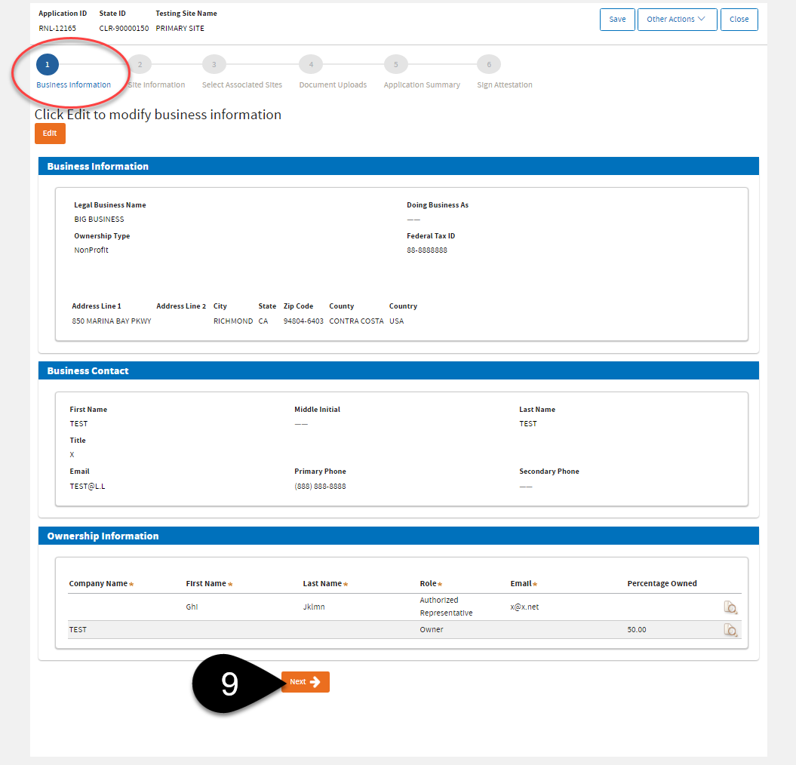
Task: Click the Save button
Action: tap(617, 19)
